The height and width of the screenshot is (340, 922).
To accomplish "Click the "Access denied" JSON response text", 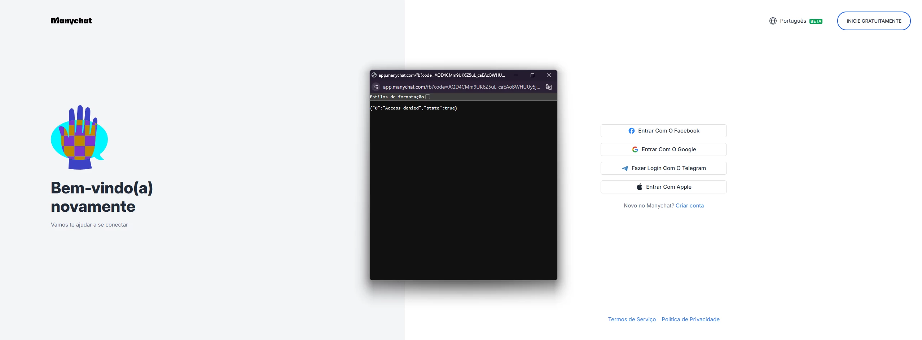I will tap(413, 108).
